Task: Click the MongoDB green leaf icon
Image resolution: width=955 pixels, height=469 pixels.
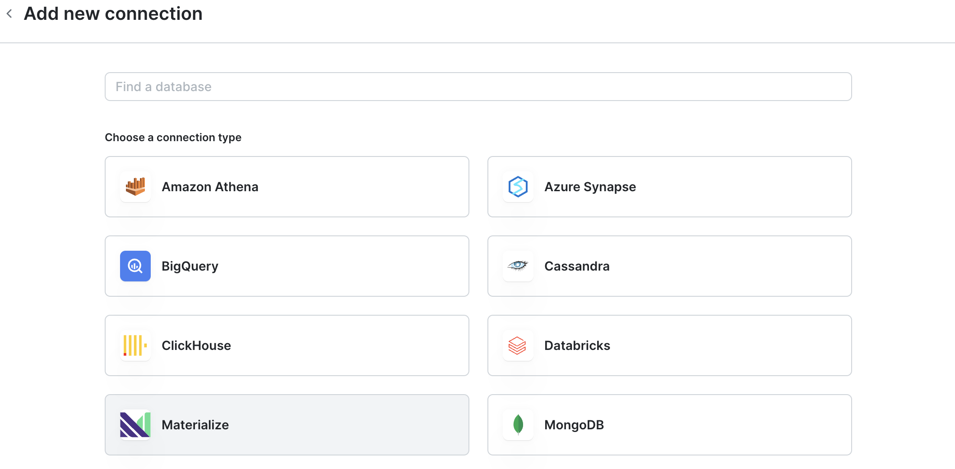Action: tap(518, 425)
